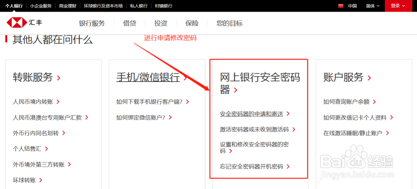The height and width of the screenshot is (189, 417).
Task: Select the 个人银行 top tab
Action: click(x=14, y=6)
